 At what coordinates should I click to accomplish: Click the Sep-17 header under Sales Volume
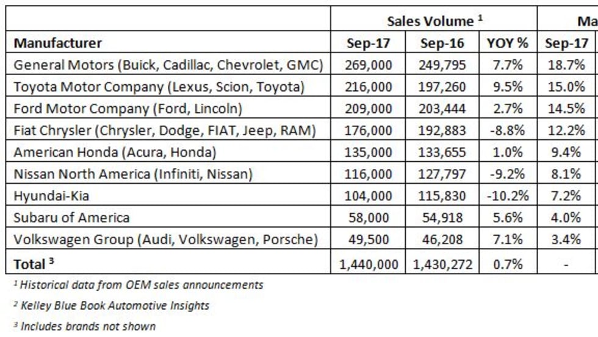(x=368, y=43)
